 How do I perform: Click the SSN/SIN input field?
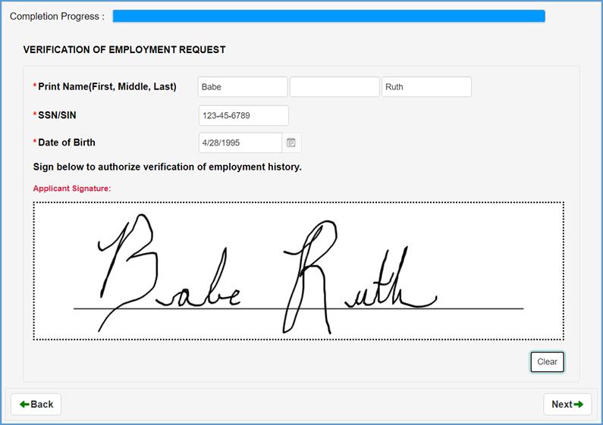tap(243, 116)
